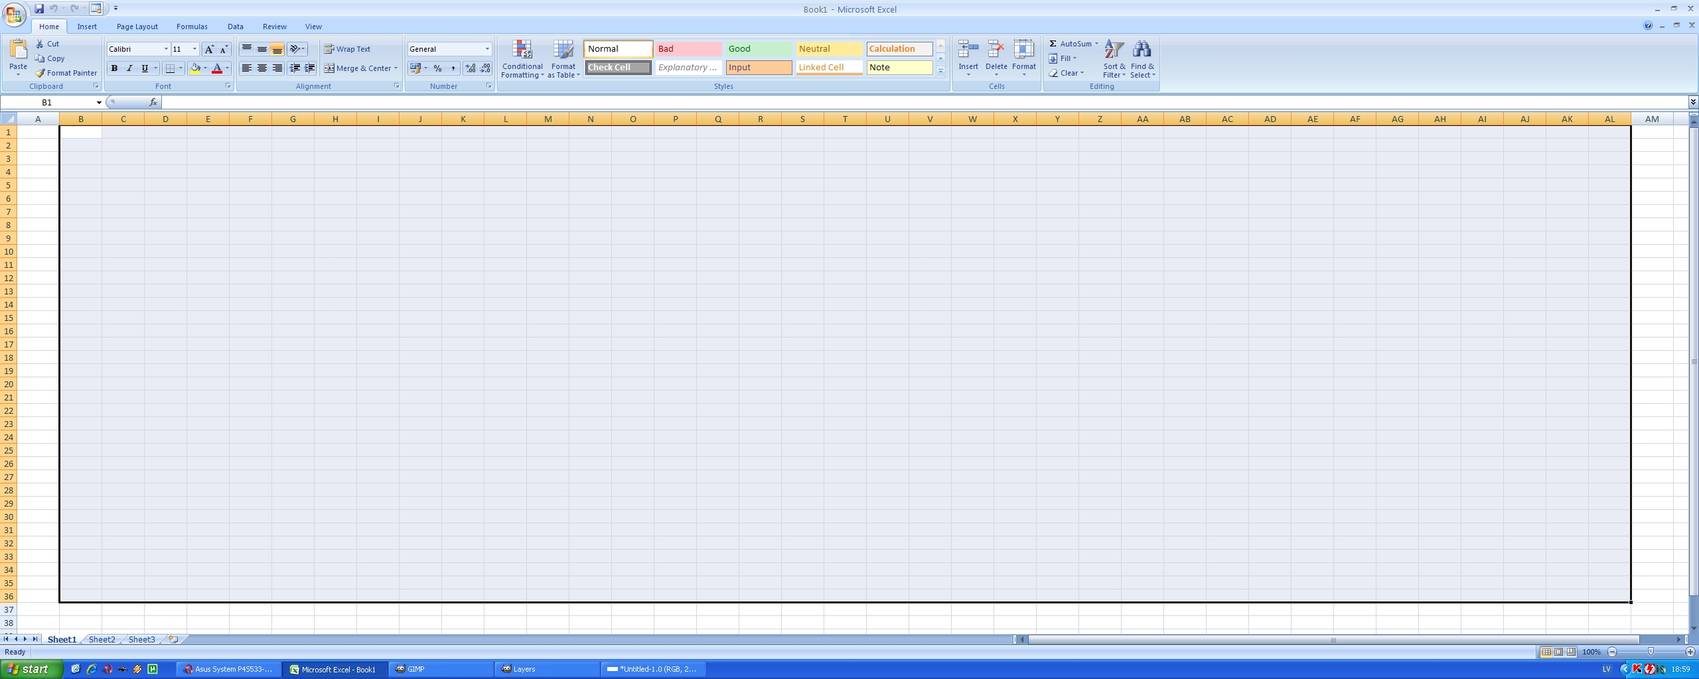
Task: Click the Format Painter brush icon
Action: [40, 73]
